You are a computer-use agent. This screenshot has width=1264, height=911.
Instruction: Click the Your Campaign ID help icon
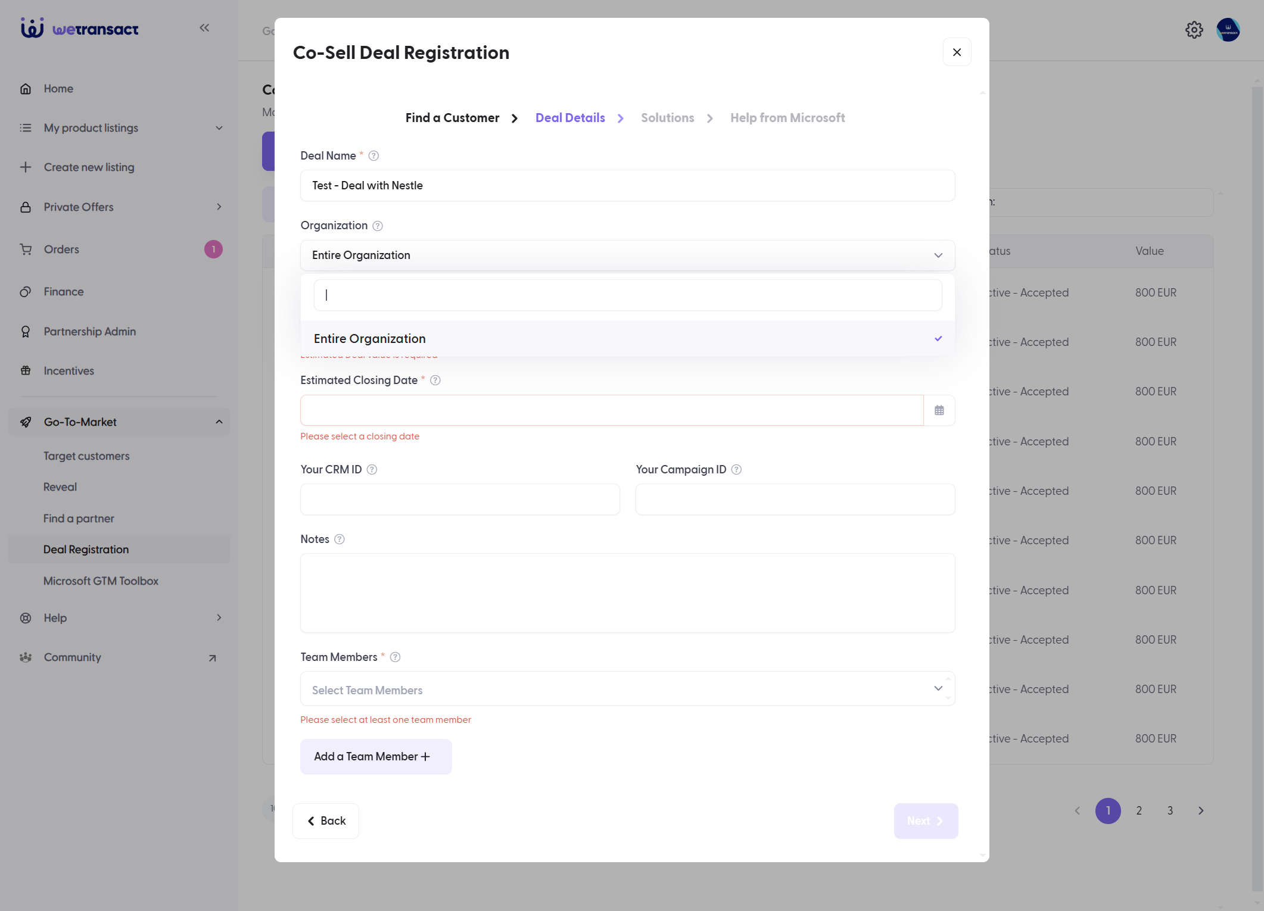[x=736, y=470]
